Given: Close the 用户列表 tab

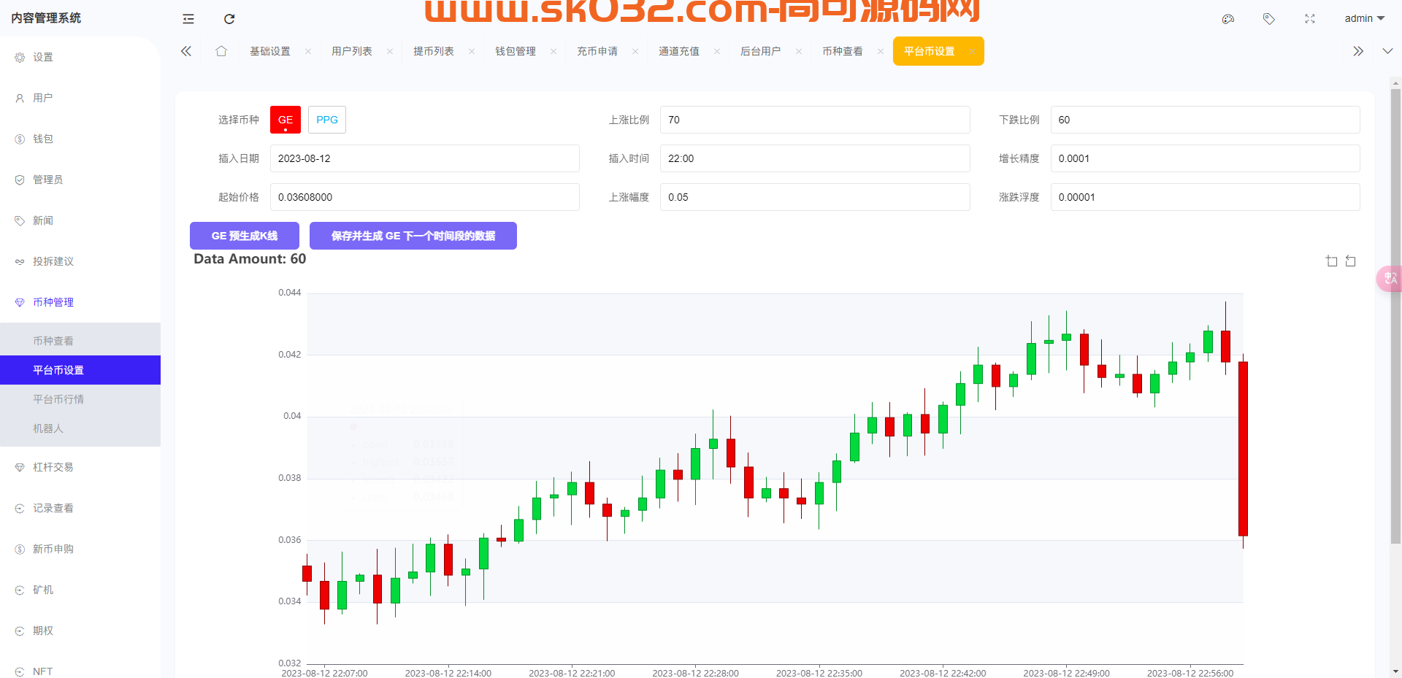Looking at the screenshot, I should point(390,51).
